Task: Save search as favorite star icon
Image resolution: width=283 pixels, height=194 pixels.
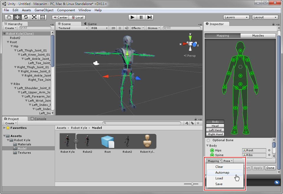Action: point(198,123)
